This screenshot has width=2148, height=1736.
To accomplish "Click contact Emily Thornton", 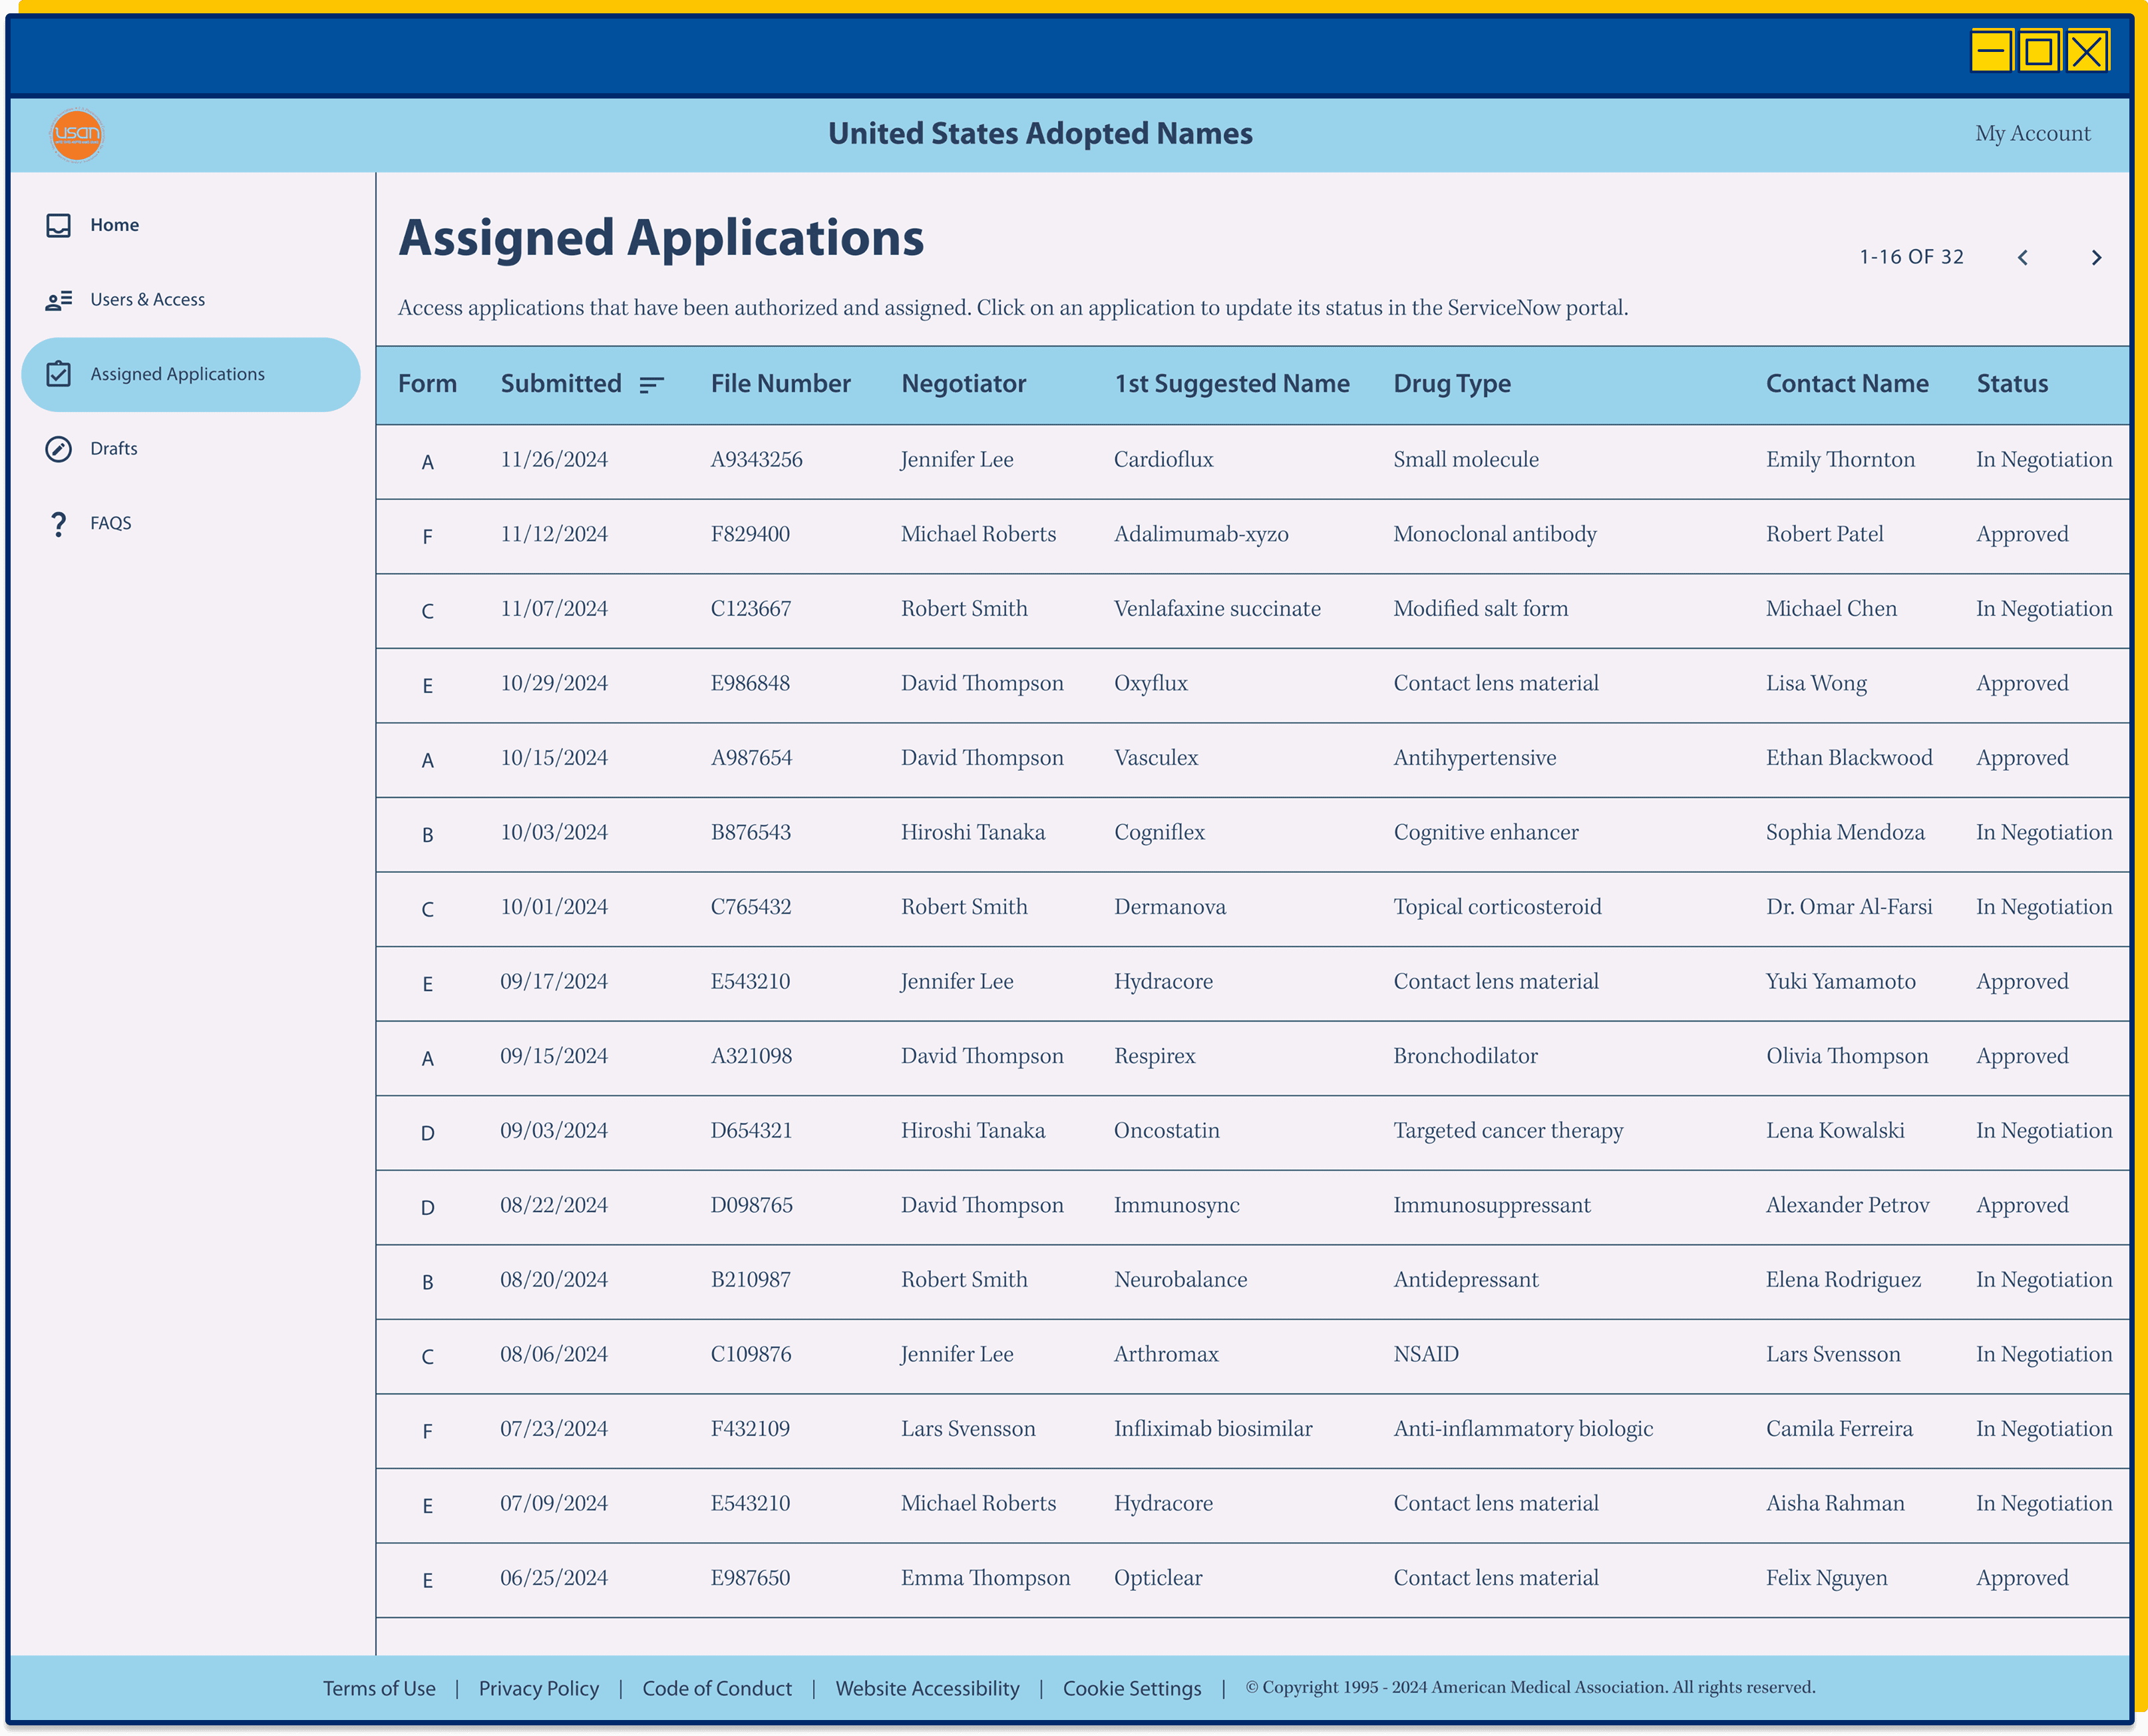I will tap(1840, 460).
